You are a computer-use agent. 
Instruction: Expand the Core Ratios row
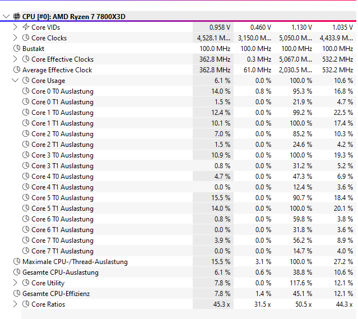tap(15, 304)
